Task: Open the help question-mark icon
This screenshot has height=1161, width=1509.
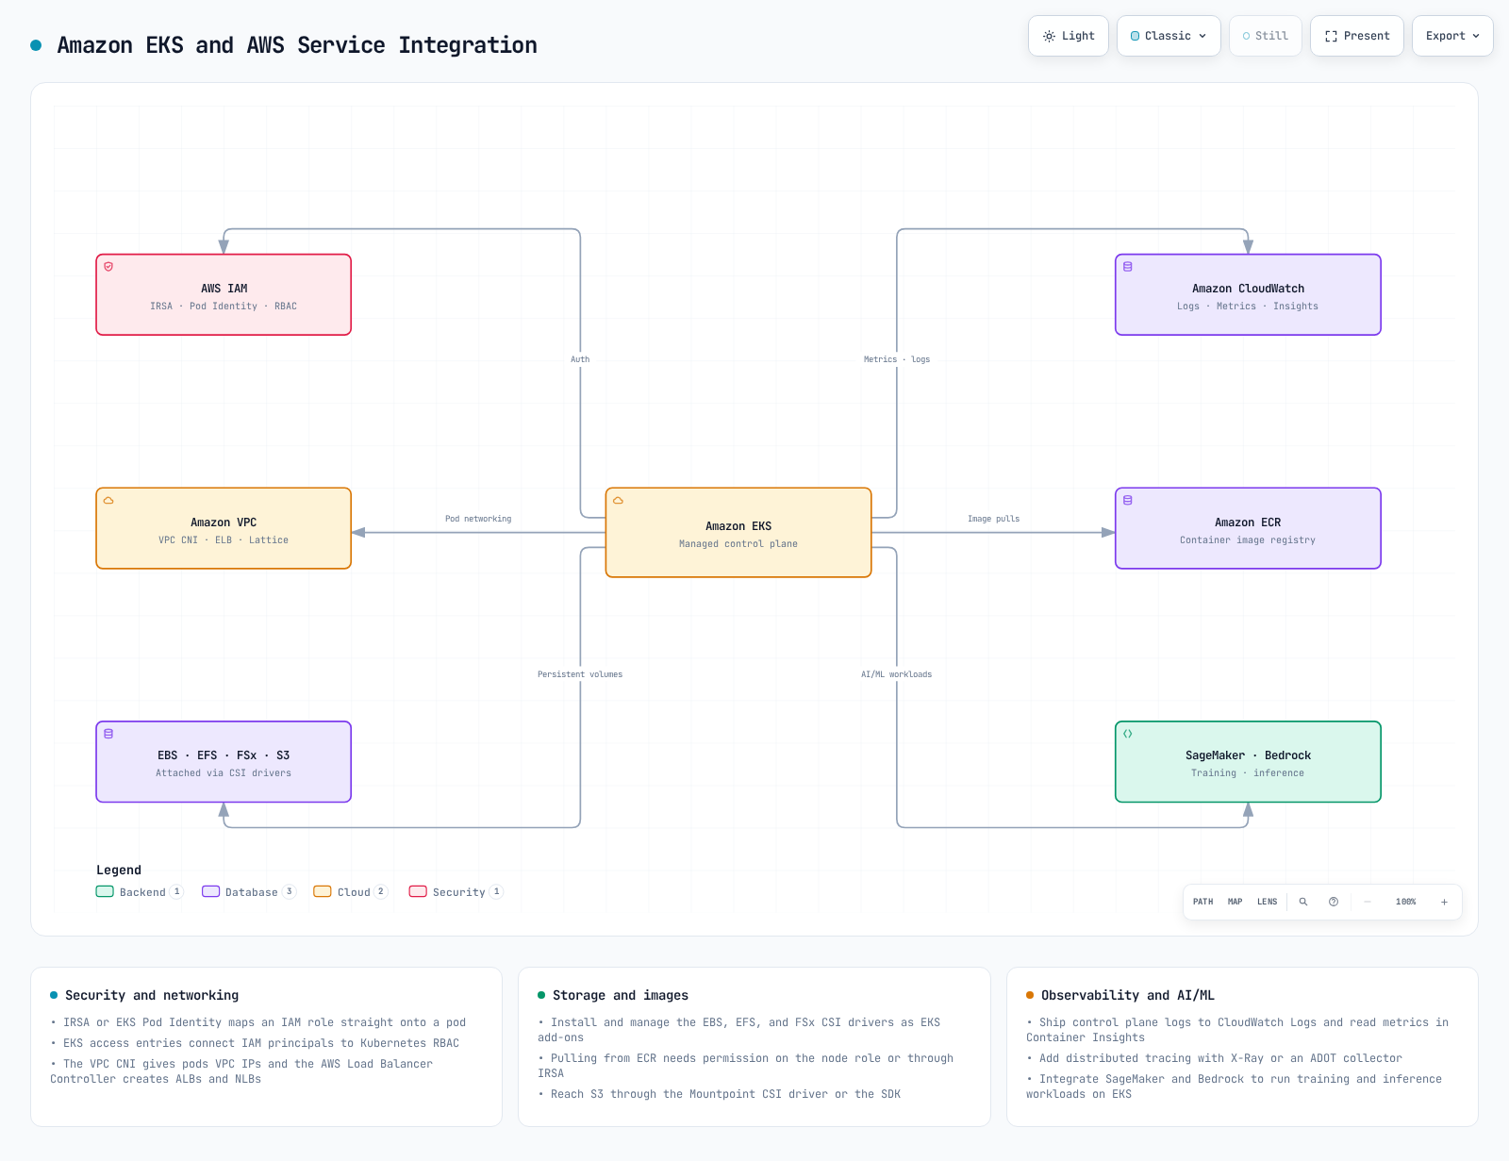Action: (x=1334, y=902)
